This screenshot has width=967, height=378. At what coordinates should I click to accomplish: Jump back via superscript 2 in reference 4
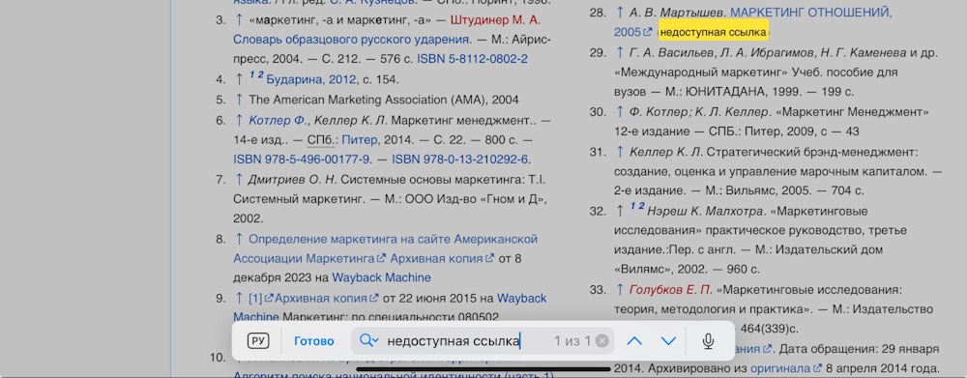(261, 75)
